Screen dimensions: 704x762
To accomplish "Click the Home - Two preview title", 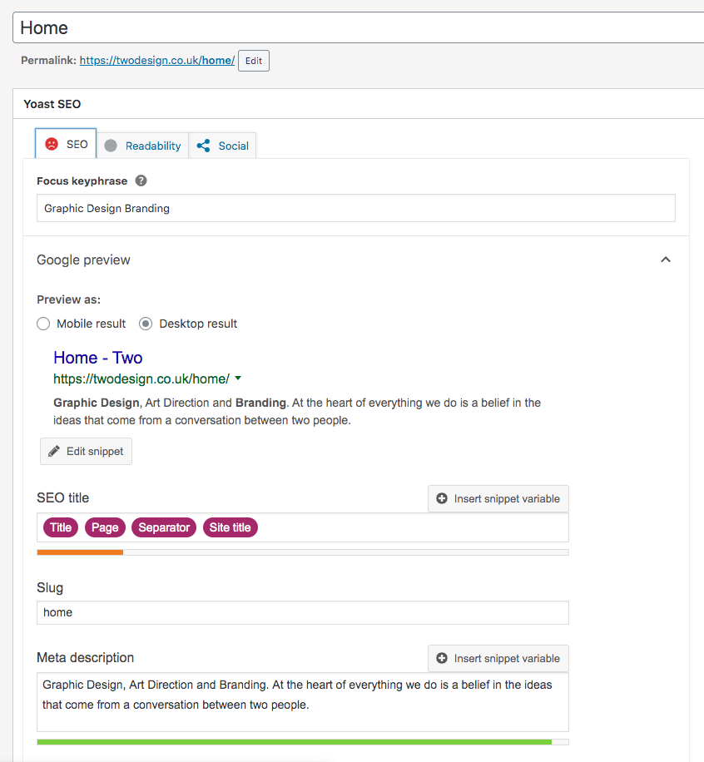I will (97, 358).
